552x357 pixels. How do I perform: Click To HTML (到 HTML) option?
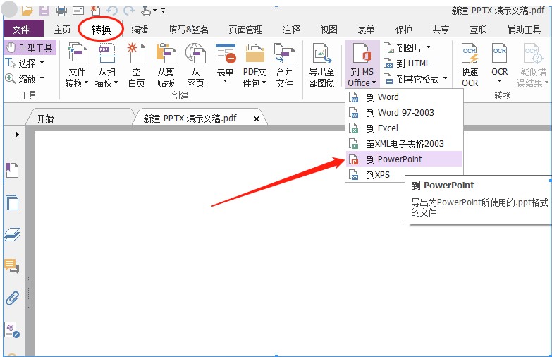[x=407, y=63]
